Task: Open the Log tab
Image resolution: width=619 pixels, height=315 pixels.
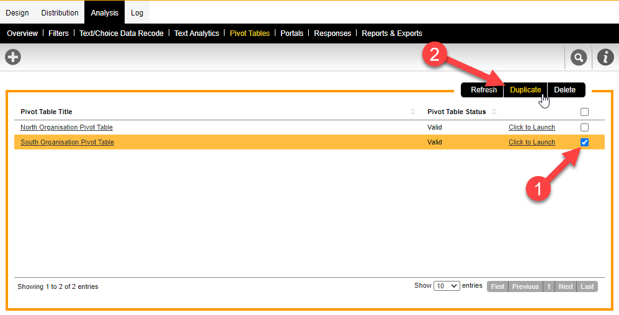Action: tap(137, 12)
